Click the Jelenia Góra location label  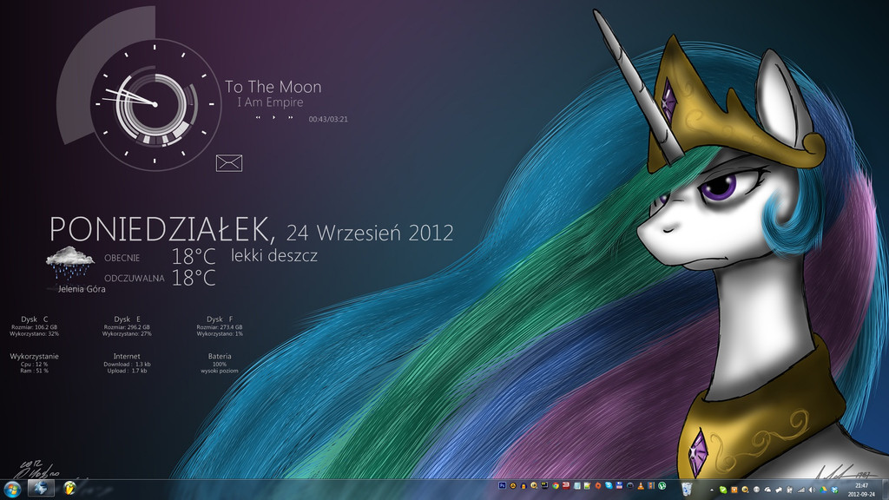point(82,288)
